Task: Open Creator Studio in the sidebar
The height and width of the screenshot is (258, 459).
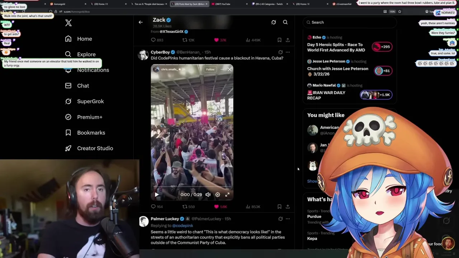Action: click(89, 148)
